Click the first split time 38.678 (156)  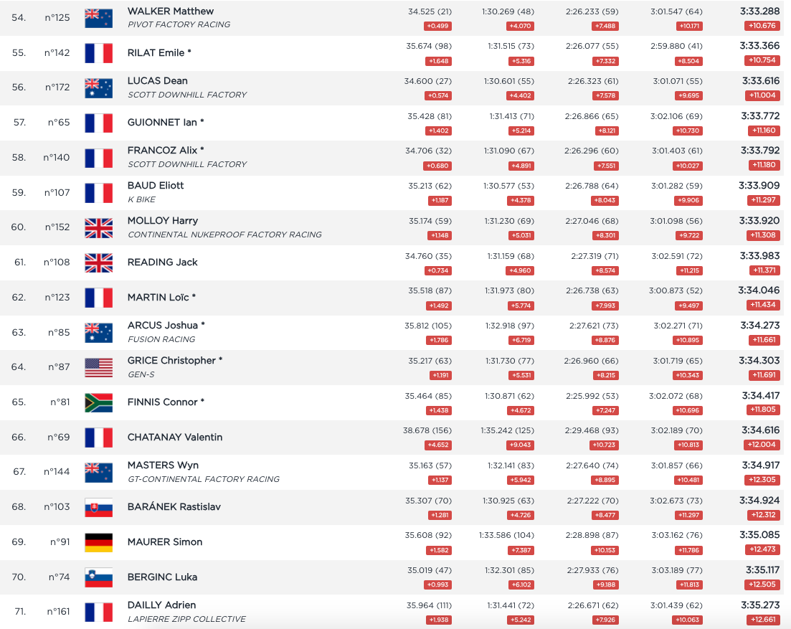[427, 430]
